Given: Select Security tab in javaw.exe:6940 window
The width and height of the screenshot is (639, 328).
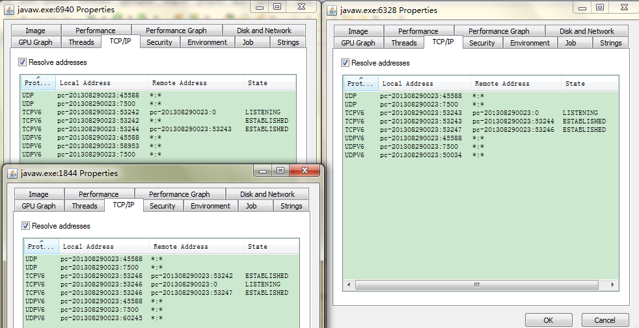Looking at the screenshot, I should tap(159, 42).
